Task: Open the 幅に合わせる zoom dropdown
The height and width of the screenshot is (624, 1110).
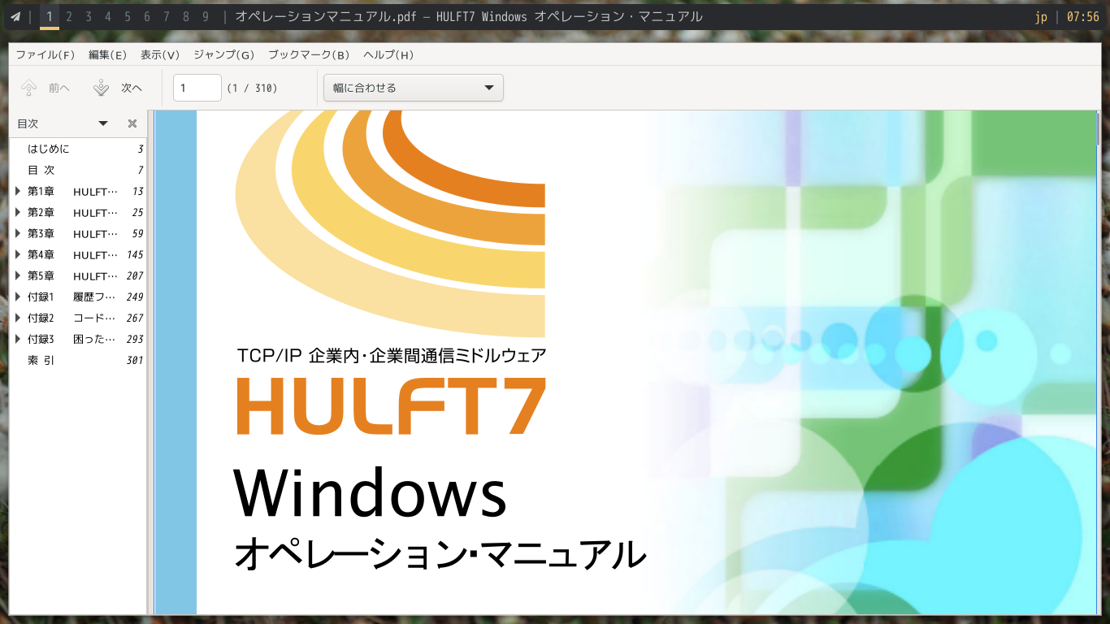Action: tap(414, 88)
